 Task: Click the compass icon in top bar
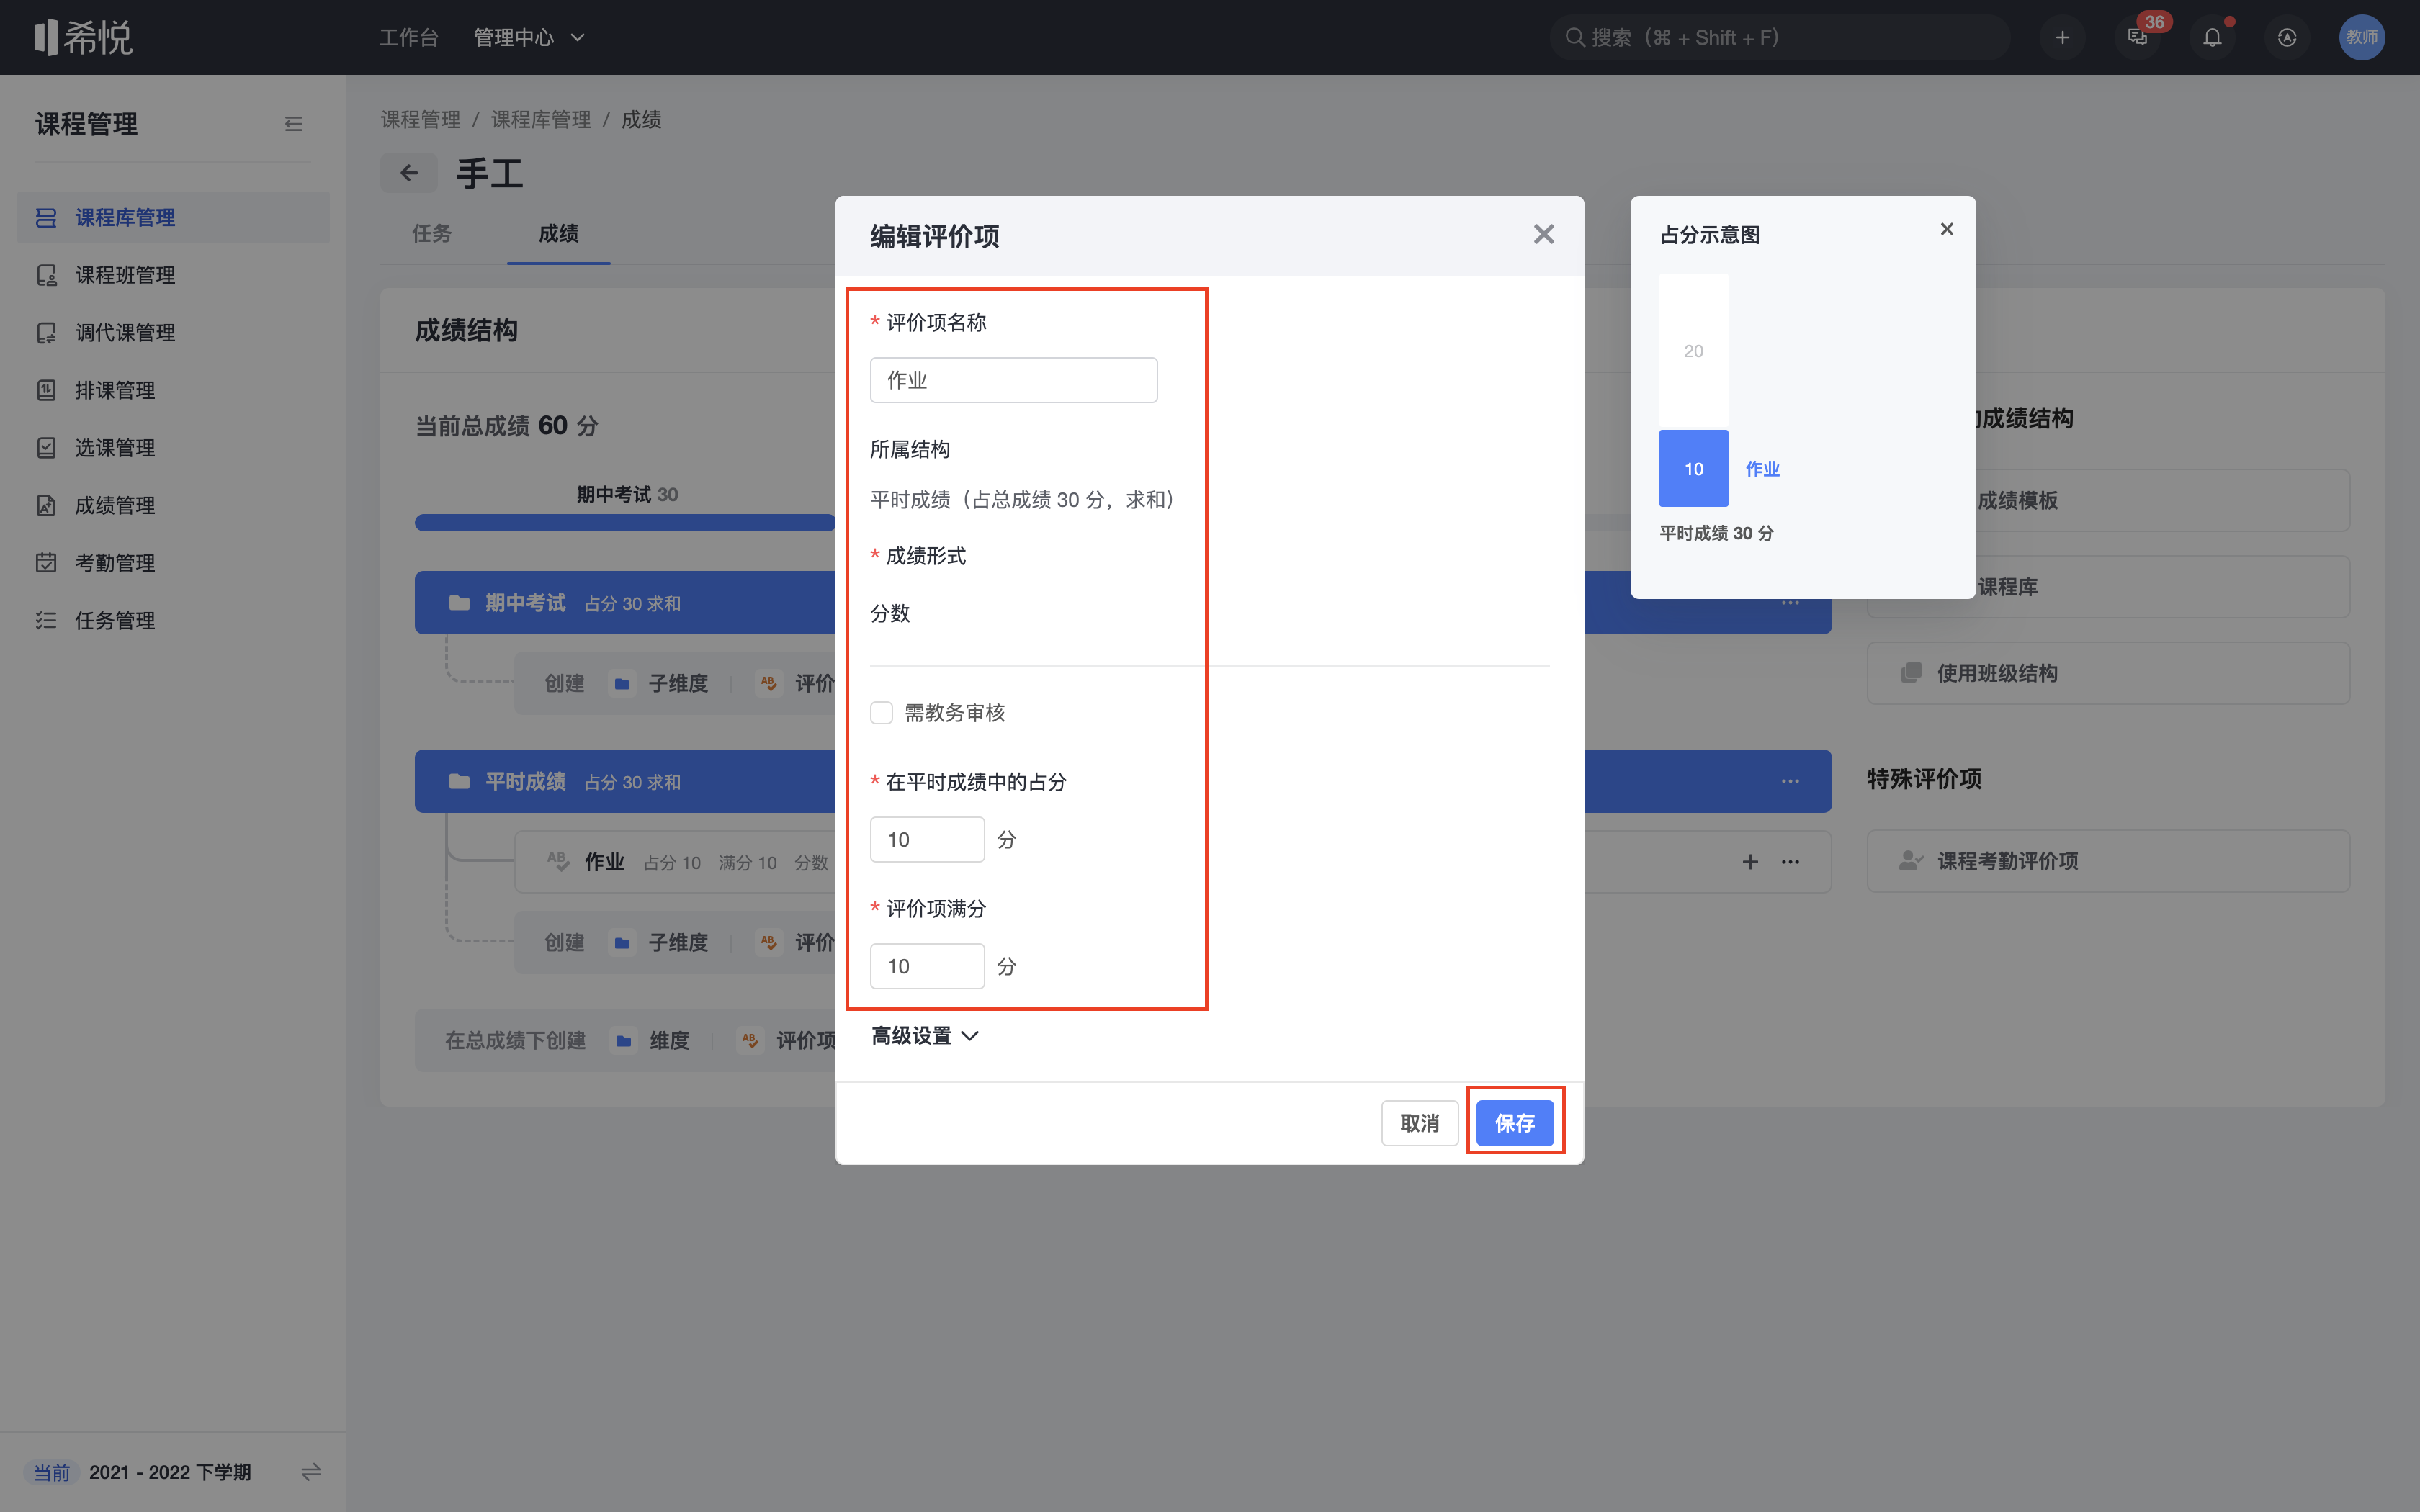(x=2287, y=37)
